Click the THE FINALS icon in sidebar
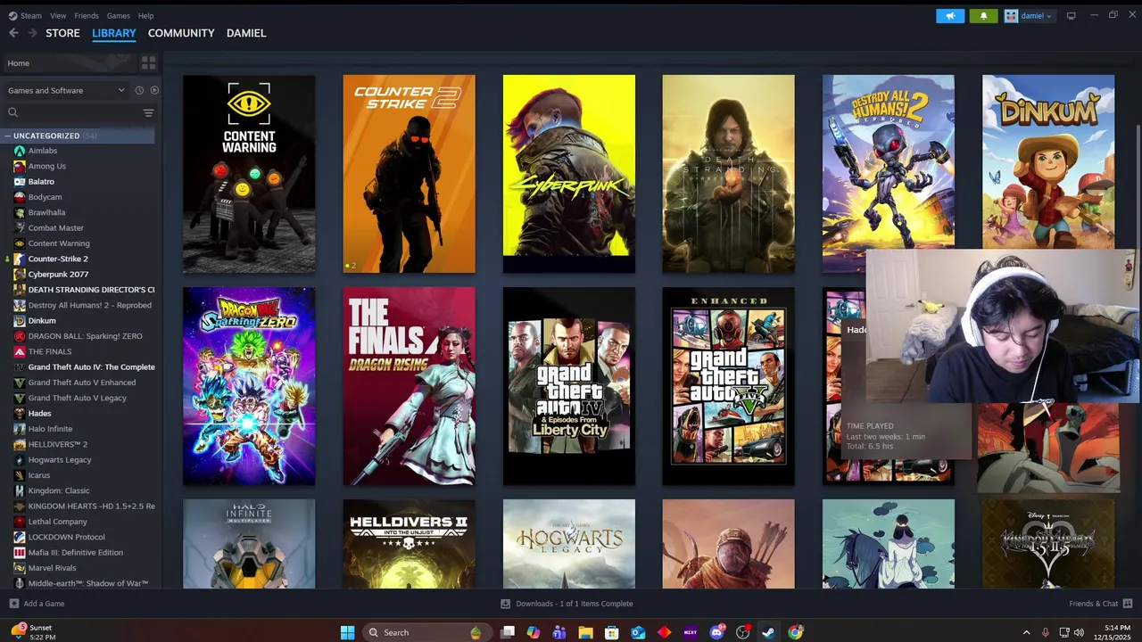Screen dimensions: 1142x642 pyautogui.click(x=20, y=351)
